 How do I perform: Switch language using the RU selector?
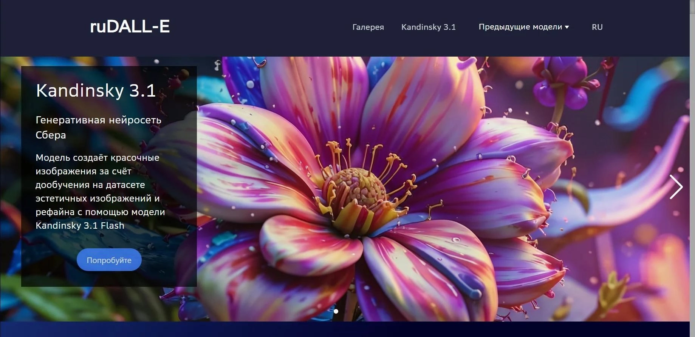click(597, 27)
